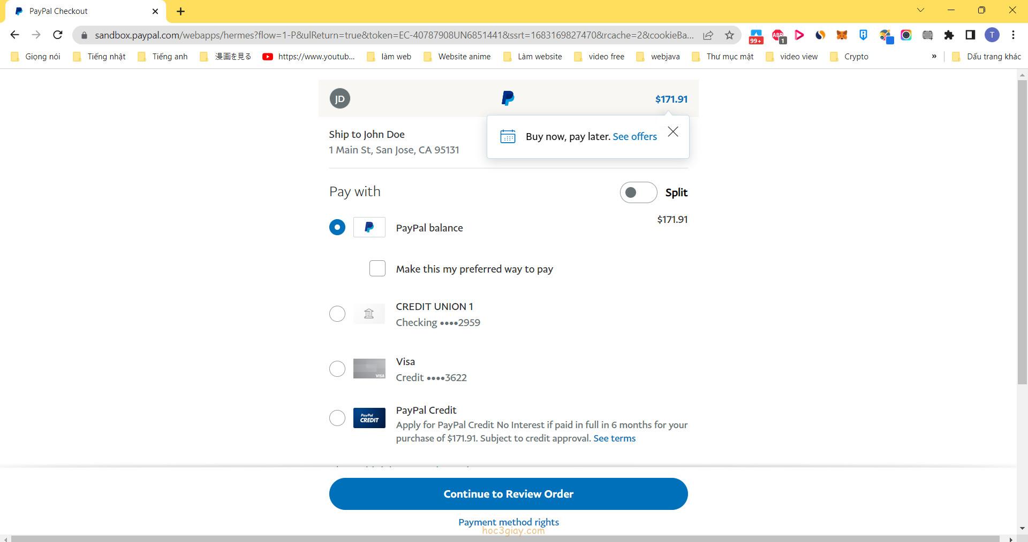Select CREDIT UNION 1 checking radio button
This screenshot has height=542, width=1028.
[337, 314]
